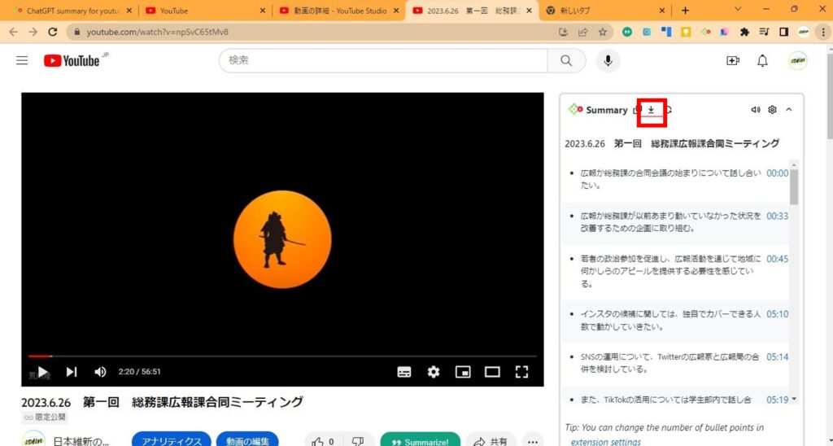Click the share page icon in address bar

[x=582, y=32]
